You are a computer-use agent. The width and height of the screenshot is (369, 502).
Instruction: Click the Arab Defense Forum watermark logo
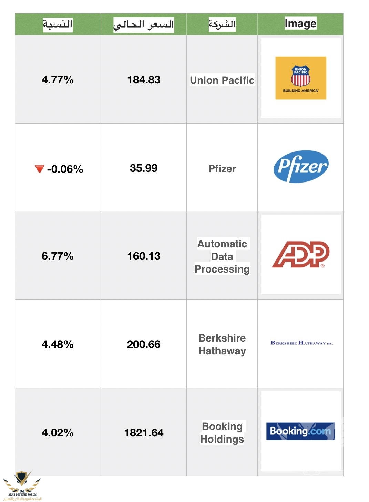coord(22,486)
